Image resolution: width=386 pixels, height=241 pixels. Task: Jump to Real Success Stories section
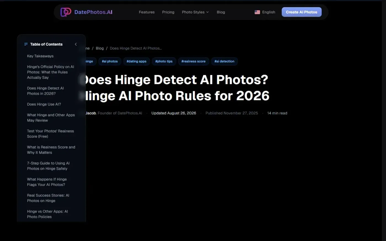[48, 198]
